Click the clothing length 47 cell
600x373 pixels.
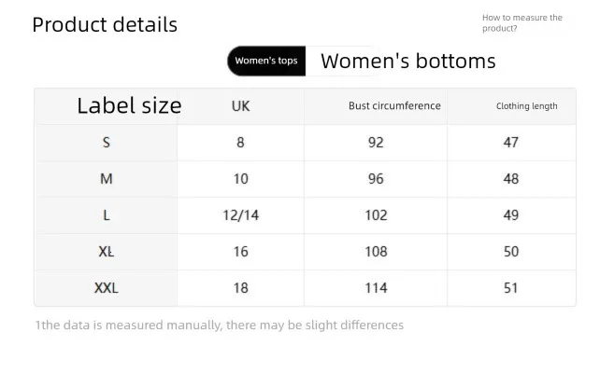[x=511, y=143]
